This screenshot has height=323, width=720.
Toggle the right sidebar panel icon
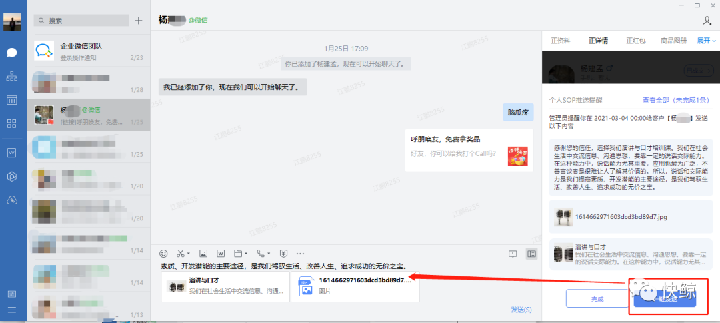531,254
